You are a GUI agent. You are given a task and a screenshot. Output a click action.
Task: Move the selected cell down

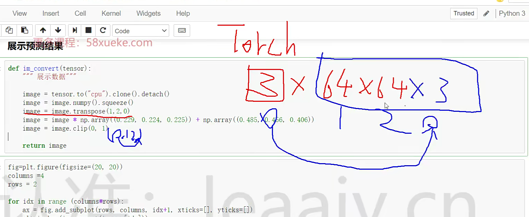pos(58,31)
